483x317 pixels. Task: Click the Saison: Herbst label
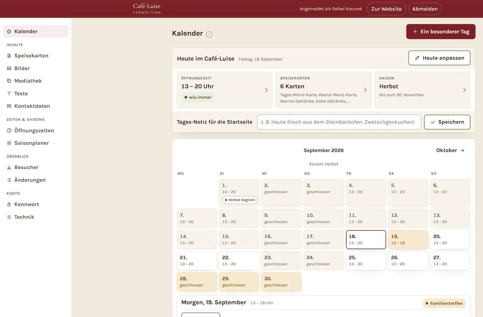click(324, 164)
